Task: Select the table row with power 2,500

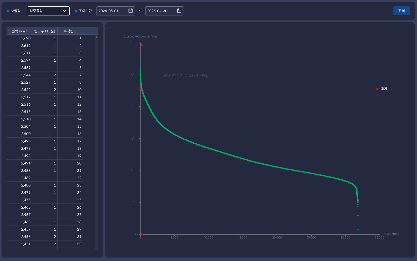Action: coord(44,134)
